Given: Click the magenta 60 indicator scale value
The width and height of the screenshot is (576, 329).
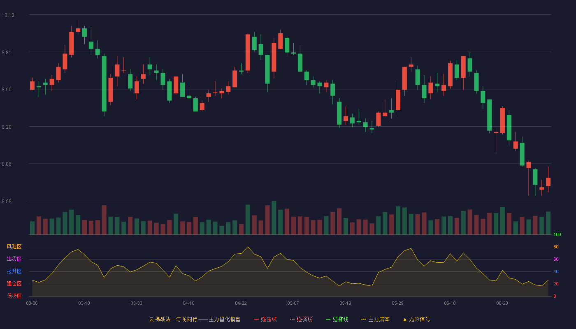Looking at the screenshot, I should click(556, 259).
